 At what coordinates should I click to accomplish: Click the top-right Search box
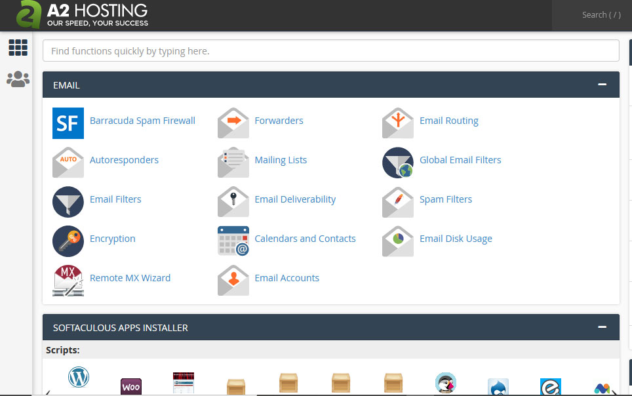coord(592,15)
